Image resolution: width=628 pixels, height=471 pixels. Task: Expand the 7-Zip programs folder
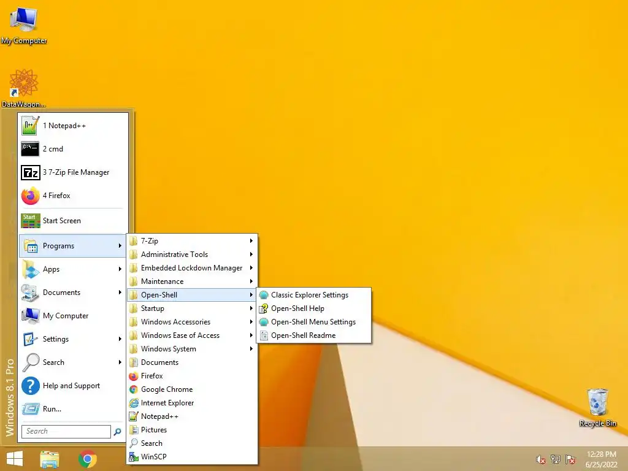[192, 240]
